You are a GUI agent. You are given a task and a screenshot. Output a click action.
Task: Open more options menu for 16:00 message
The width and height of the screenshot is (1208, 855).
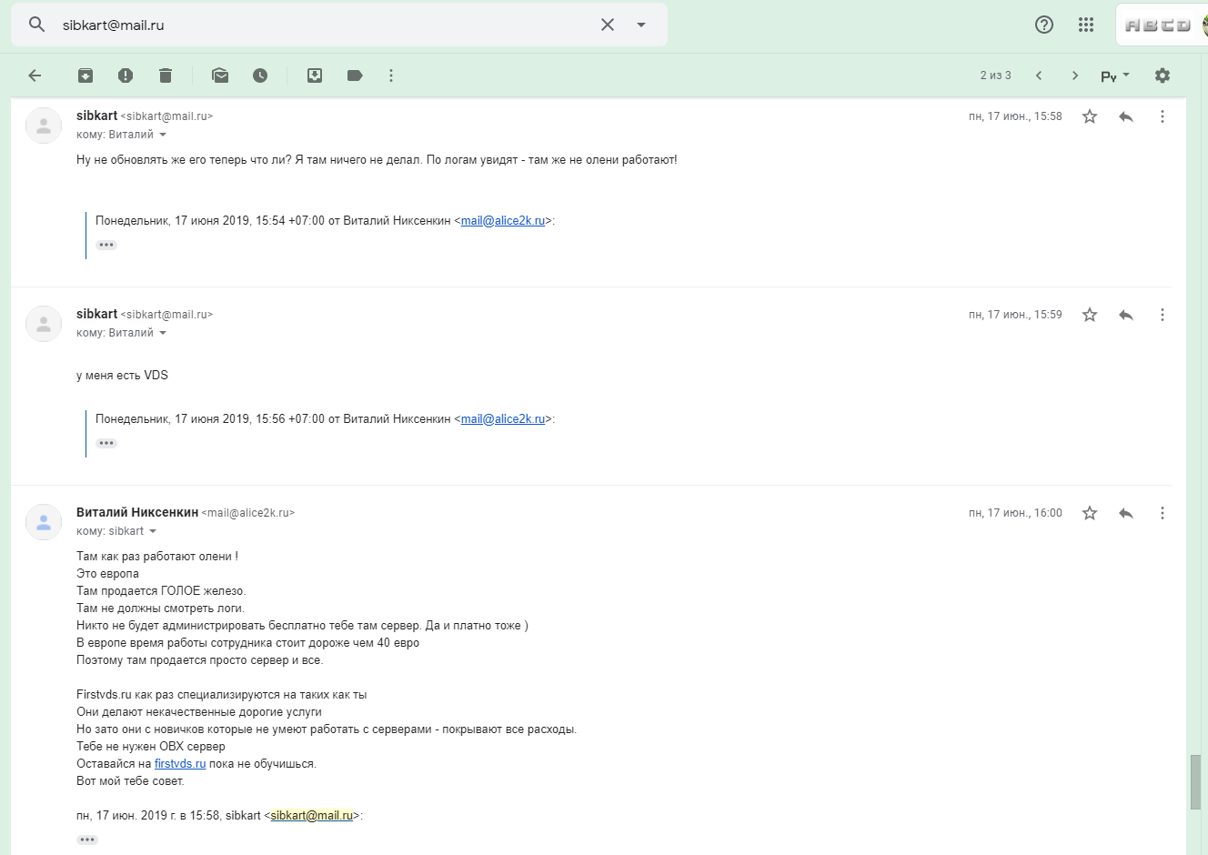(1162, 513)
